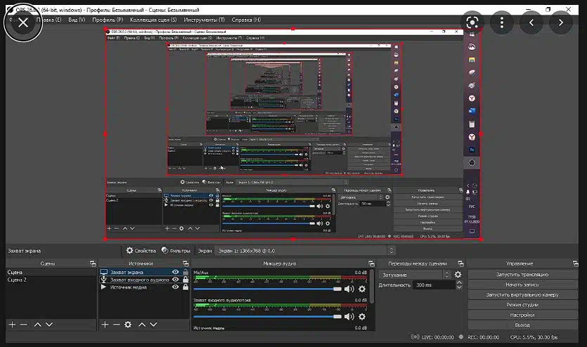Toggle visibility of Захват входного аудиопо source
Image resolution: width=587 pixels, height=347 pixels.
coord(175,280)
